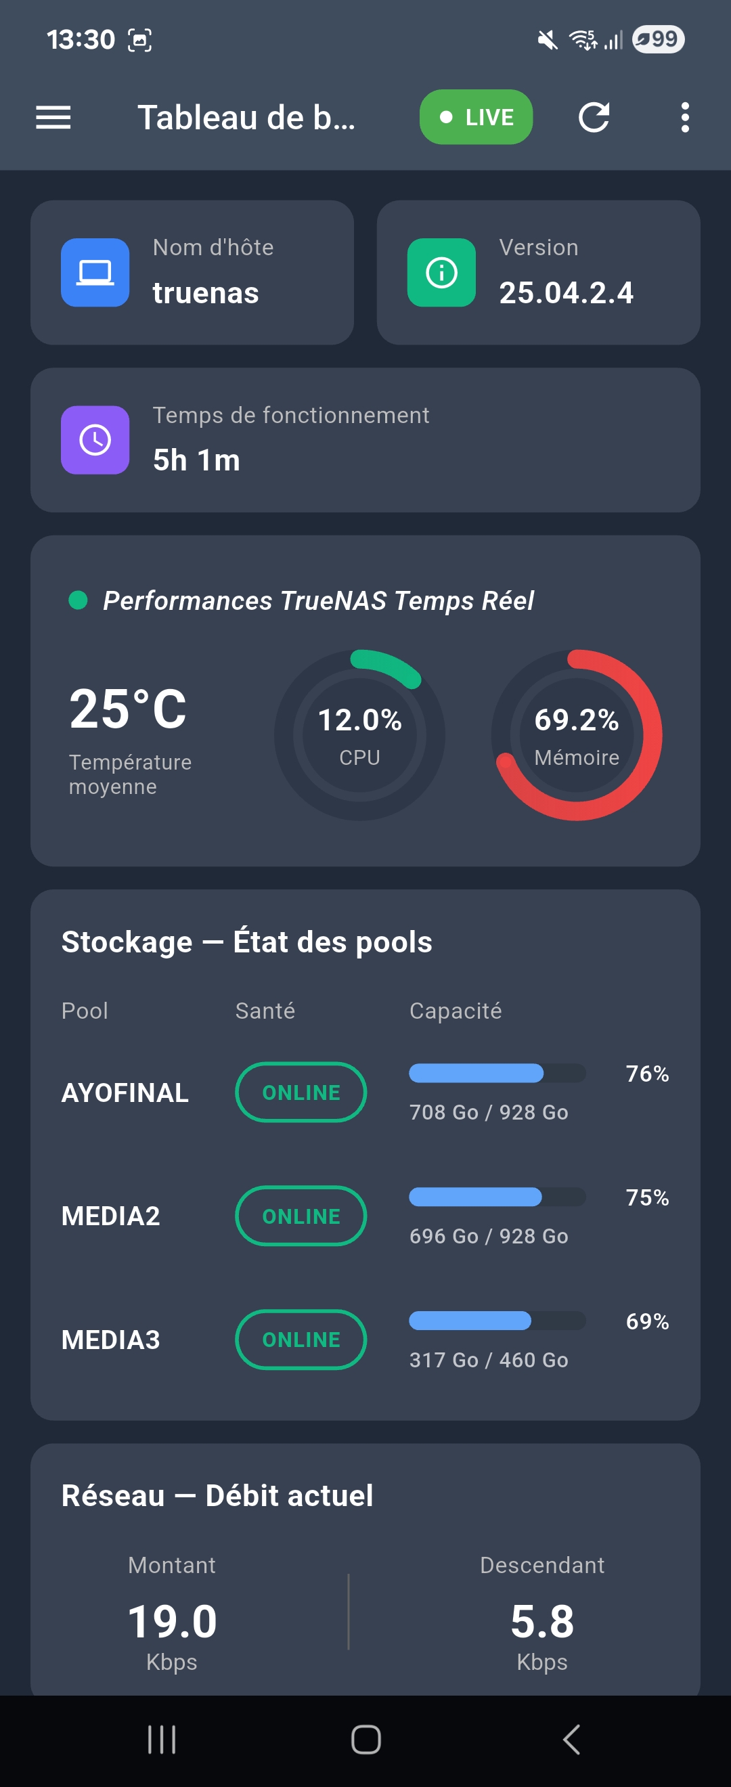Select the red memory usage gauge
This screenshot has width=731, height=1787.
pyautogui.click(x=577, y=735)
